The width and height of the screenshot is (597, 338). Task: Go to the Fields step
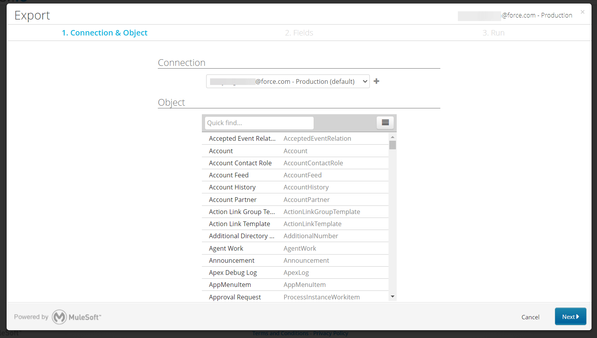pyautogui.click(x=299, y=33)
